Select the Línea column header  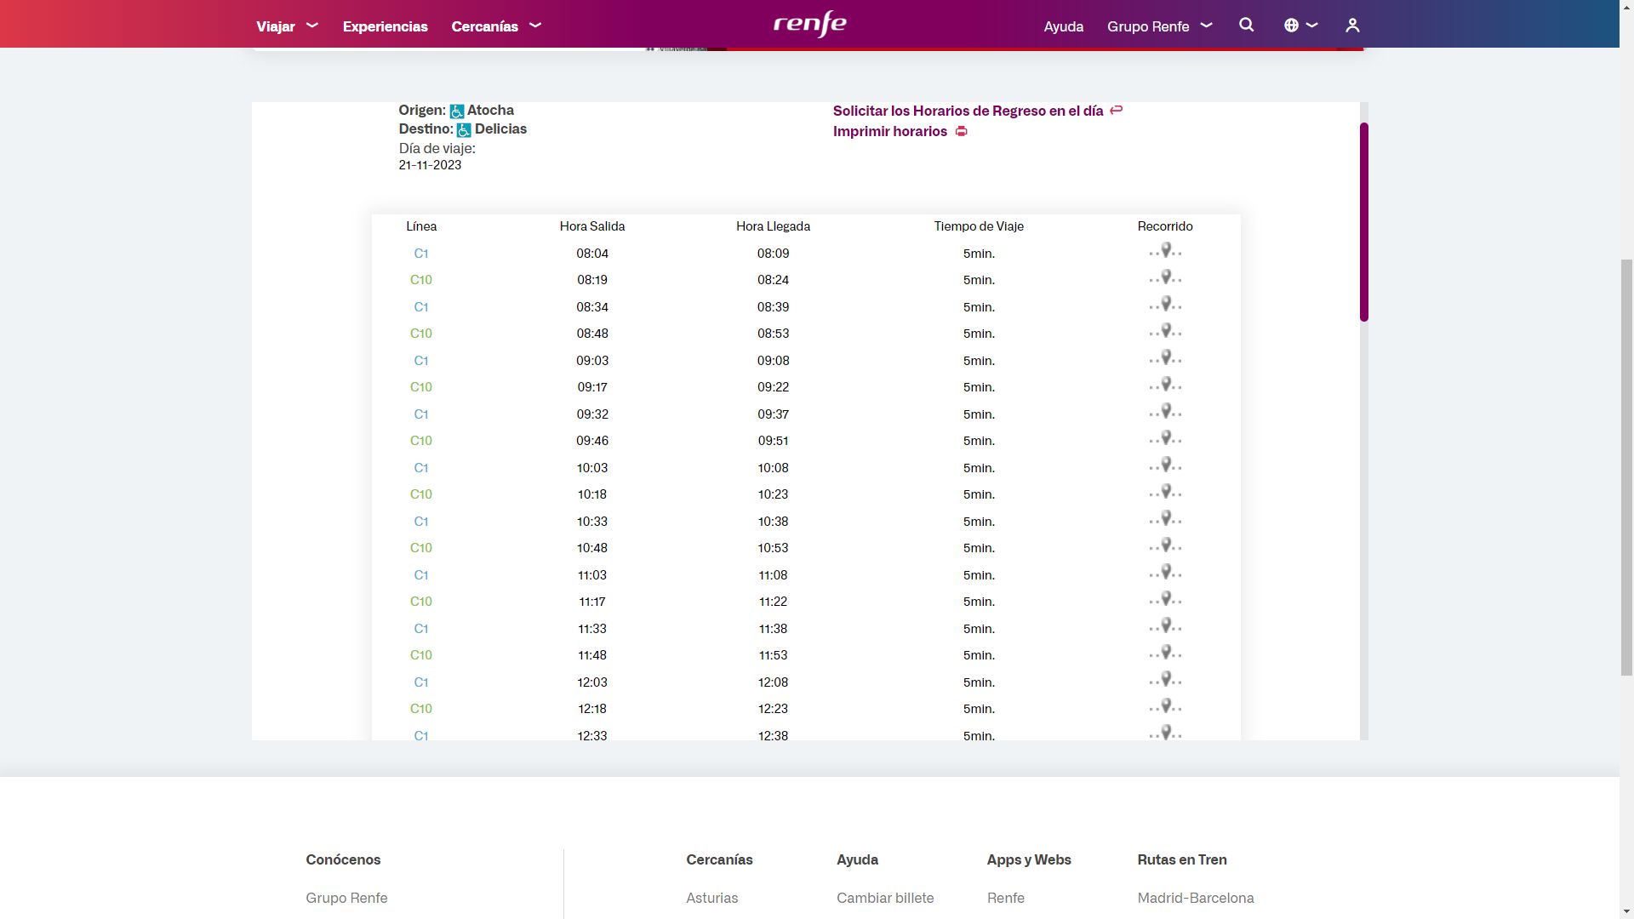421,226
